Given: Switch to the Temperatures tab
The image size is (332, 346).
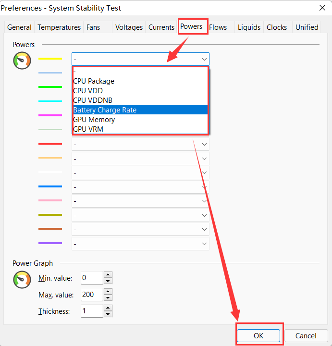Looking at the screenshot, I should [x=59, y=27].
